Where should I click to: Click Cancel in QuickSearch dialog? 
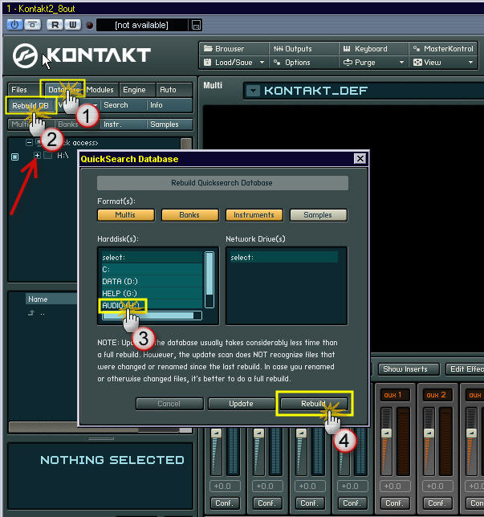pos(169,404)
